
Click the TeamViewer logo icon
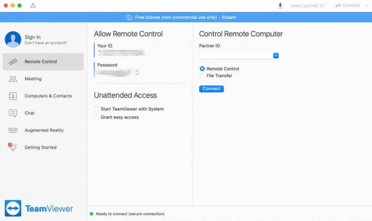[13, 208]
